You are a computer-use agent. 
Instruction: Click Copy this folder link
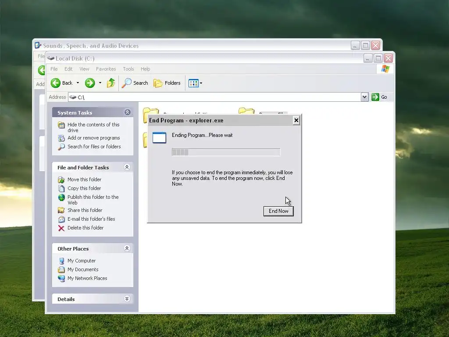pos(84,188)
